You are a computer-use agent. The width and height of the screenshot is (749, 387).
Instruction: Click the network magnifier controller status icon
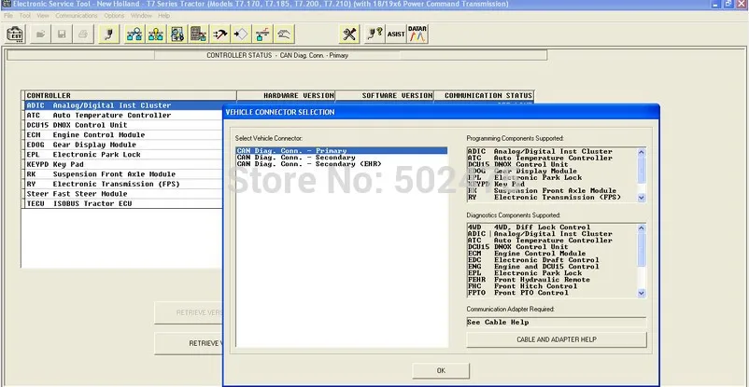coord(134,35)
